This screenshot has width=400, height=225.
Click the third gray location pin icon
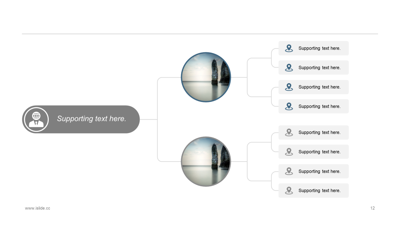coord(289,171)
